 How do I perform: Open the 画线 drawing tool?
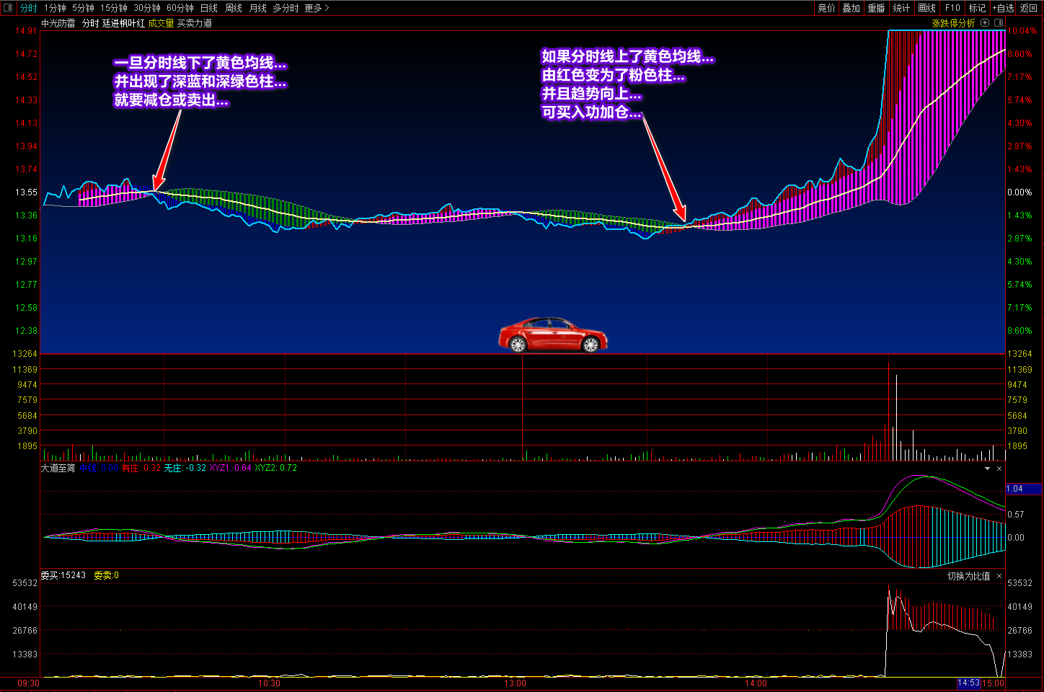(926, 8)
